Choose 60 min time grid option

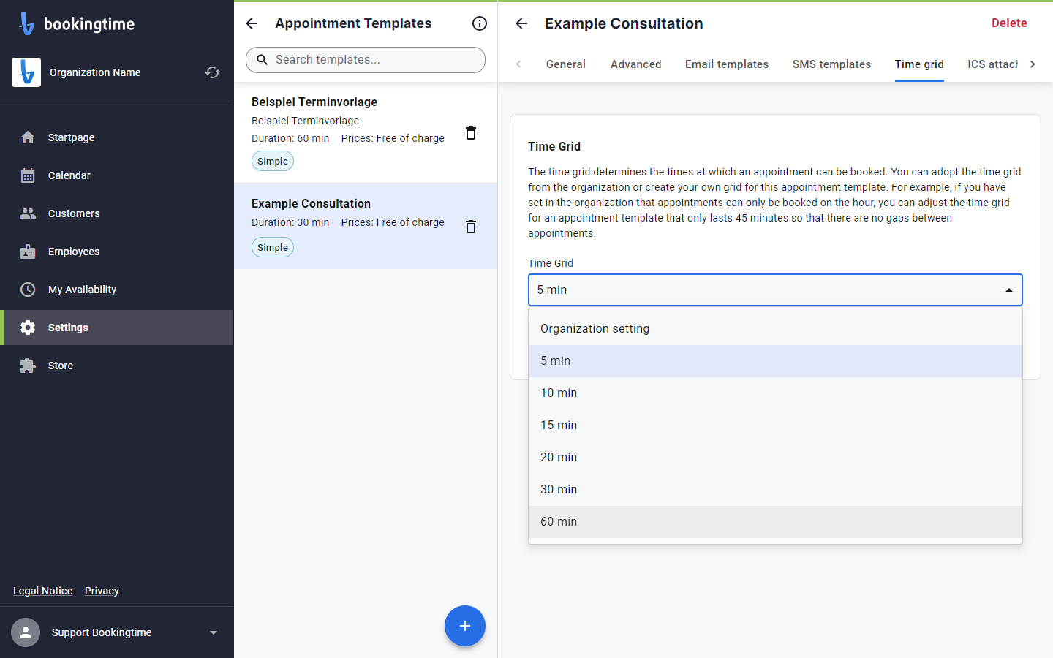(x=775, y=522)
